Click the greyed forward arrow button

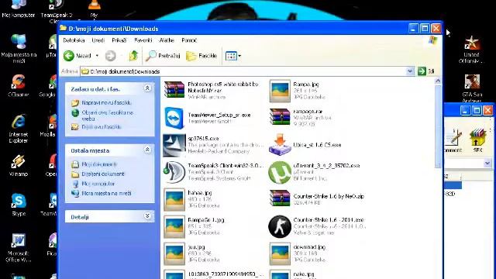click(x=110, y=56)
